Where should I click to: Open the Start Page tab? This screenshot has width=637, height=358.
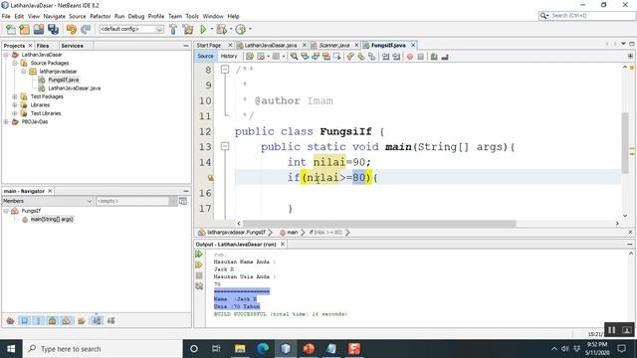tap(209, 45)
